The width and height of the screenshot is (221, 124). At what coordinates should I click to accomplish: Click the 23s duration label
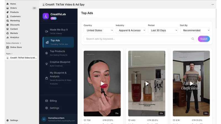click(161, 113)
